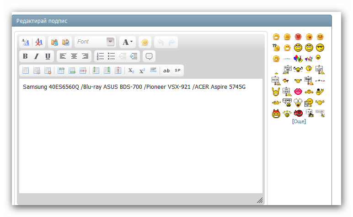The image size is (353, 217).
Task: Insert a horizontal line
Action: click(x=153, y=70)
